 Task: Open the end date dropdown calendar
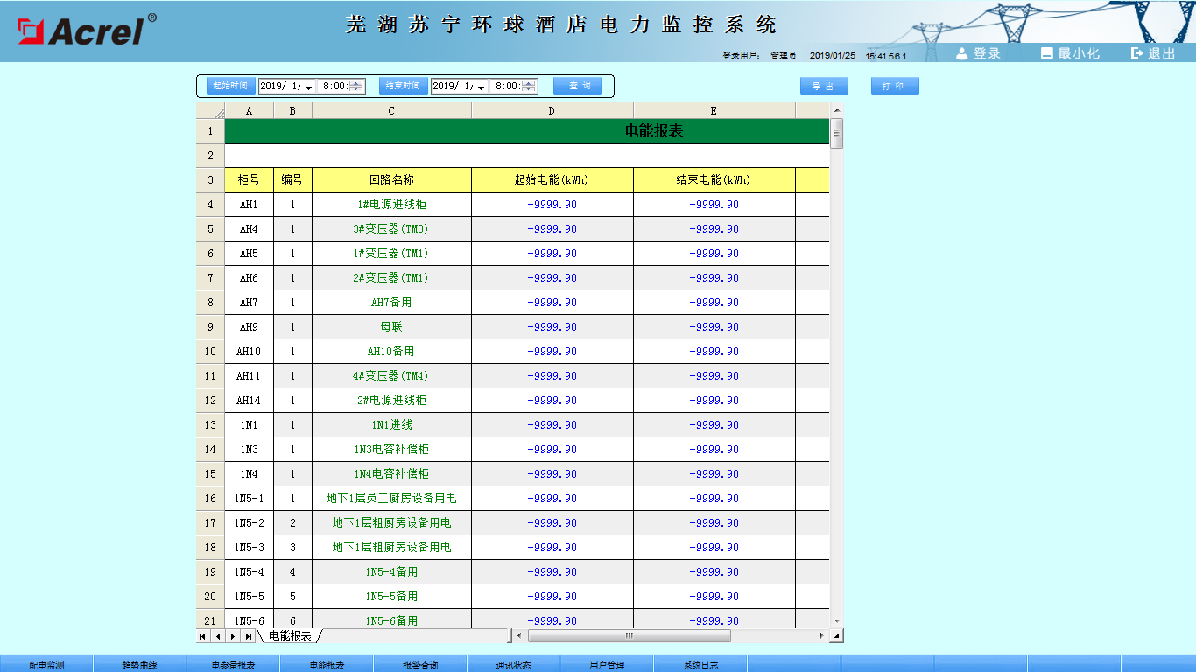coord(481,87)
